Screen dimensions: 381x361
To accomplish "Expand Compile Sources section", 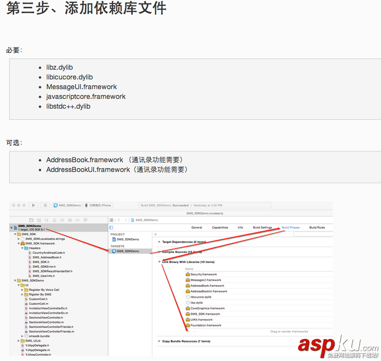I will [159, 252].
